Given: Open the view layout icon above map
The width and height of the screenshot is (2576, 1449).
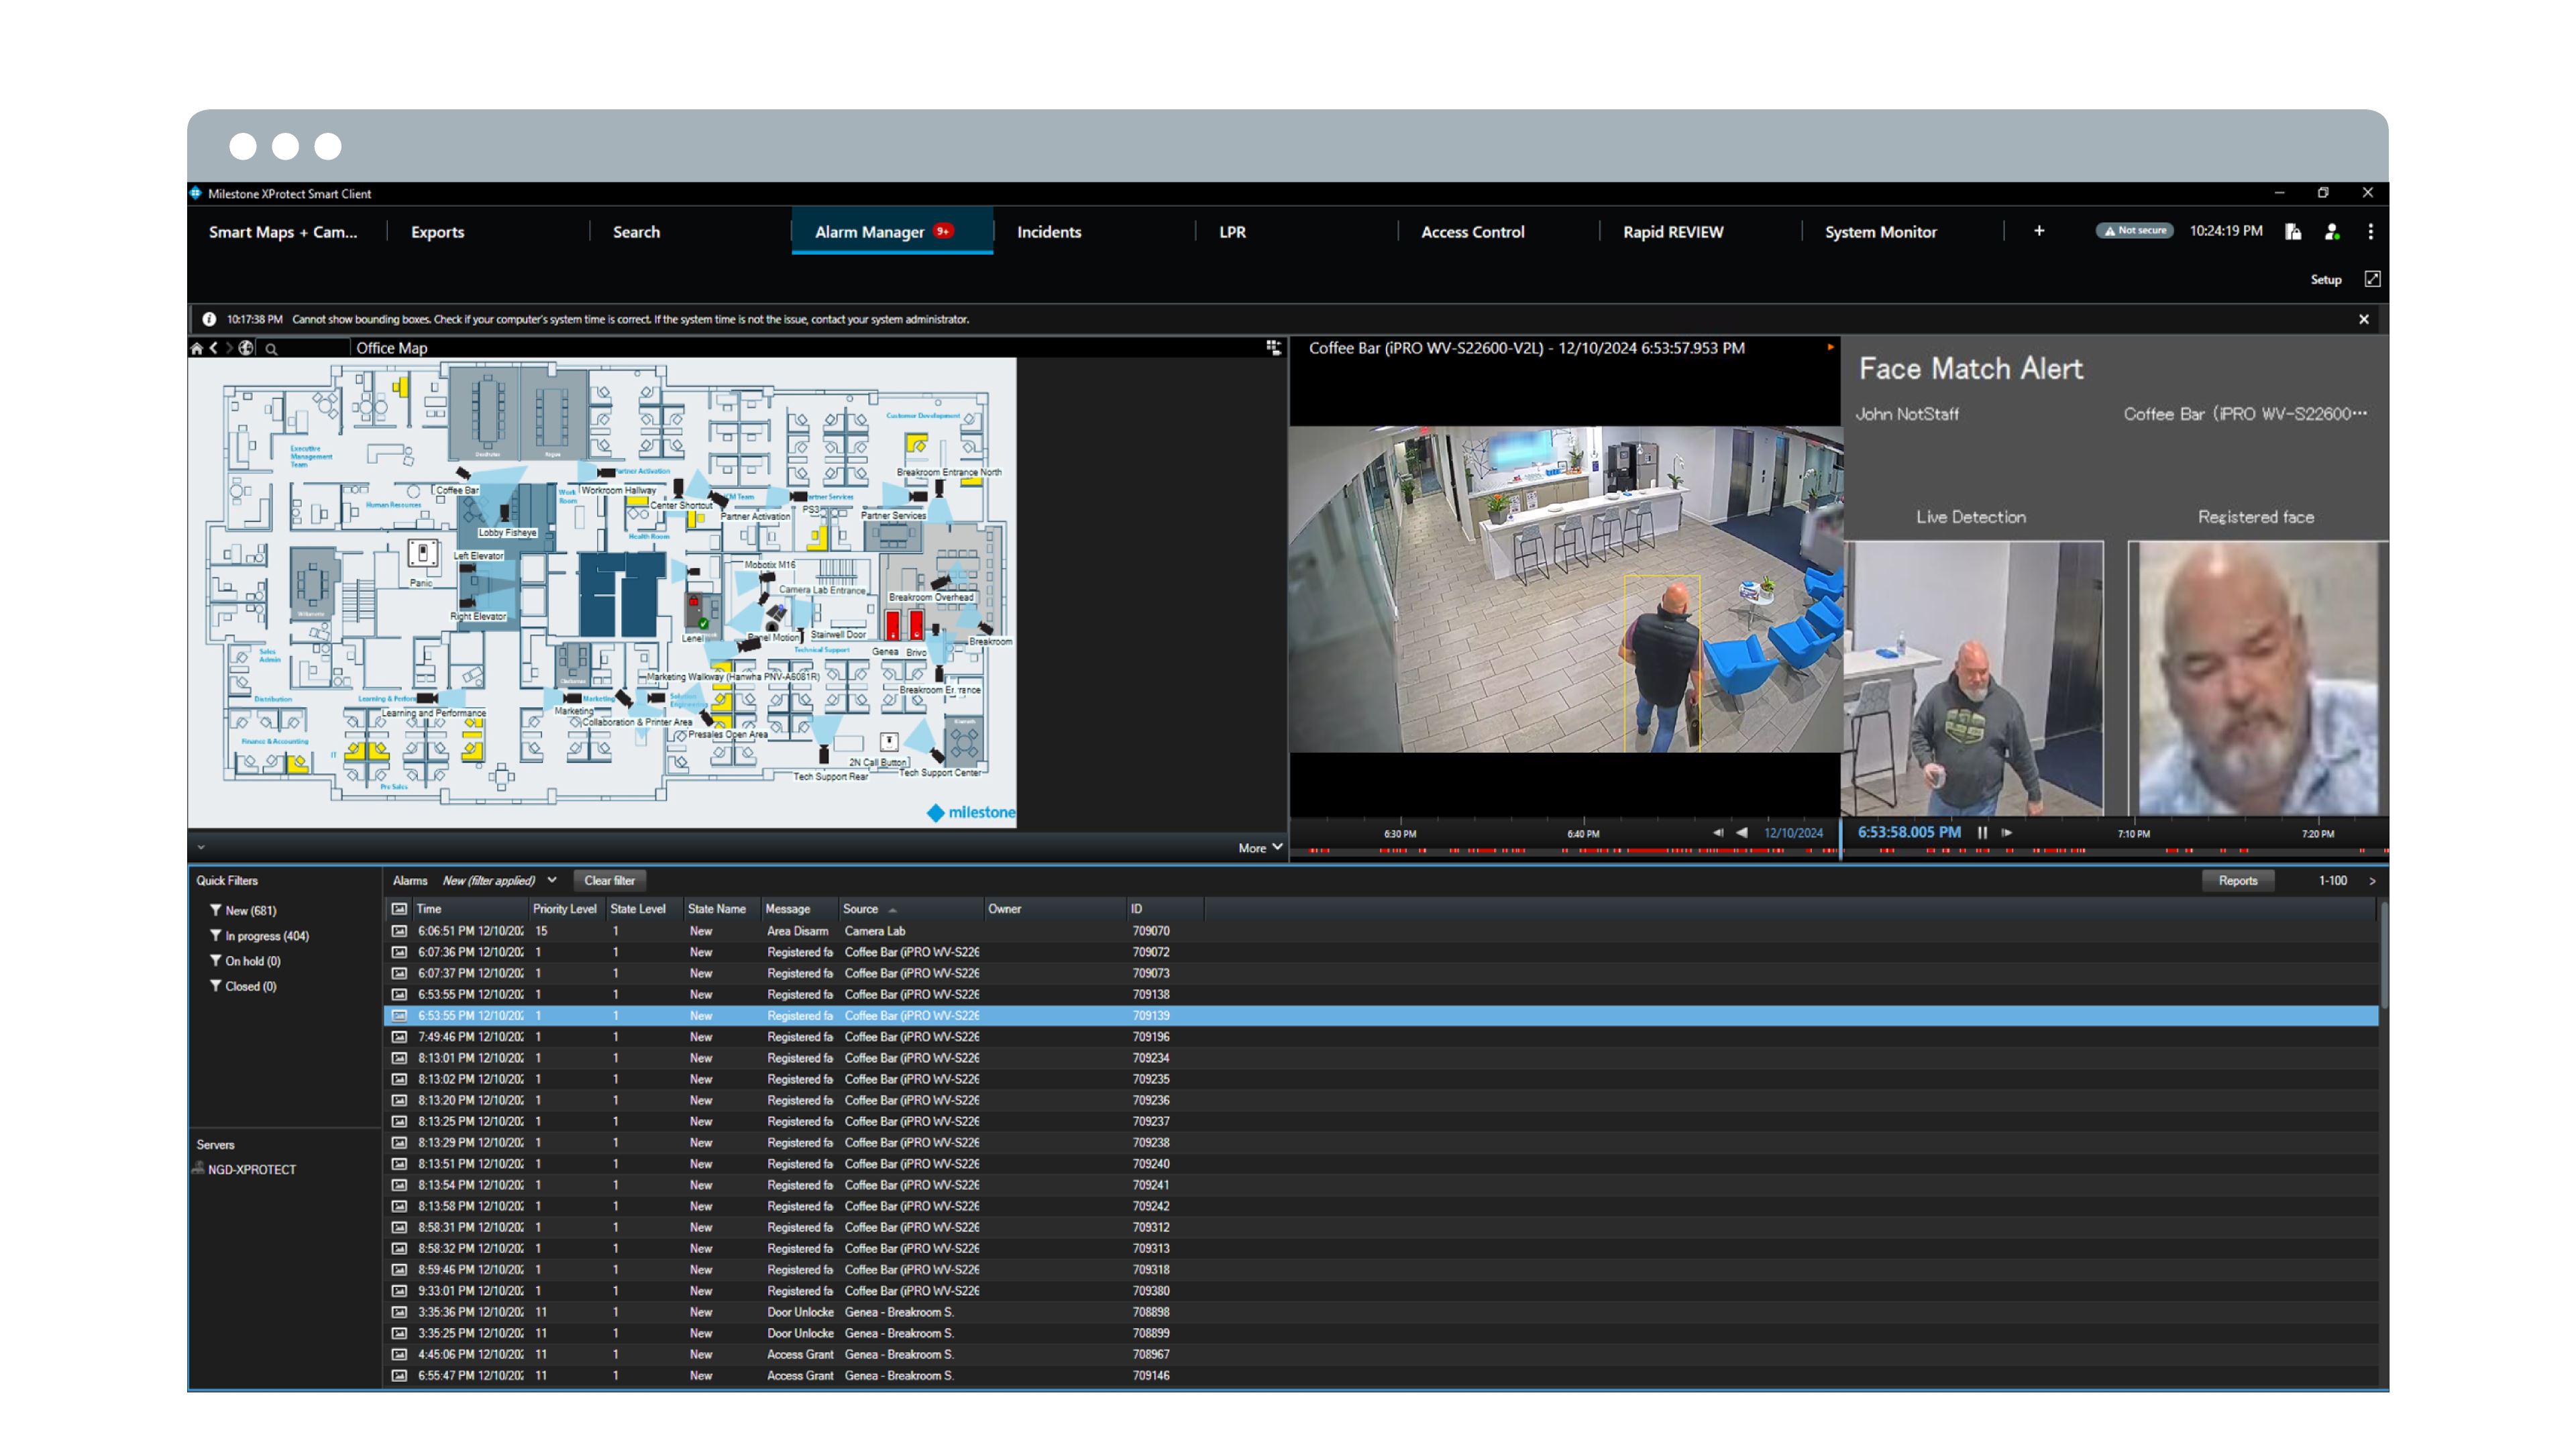Looking at the screenshot, I should [1273, 347].
